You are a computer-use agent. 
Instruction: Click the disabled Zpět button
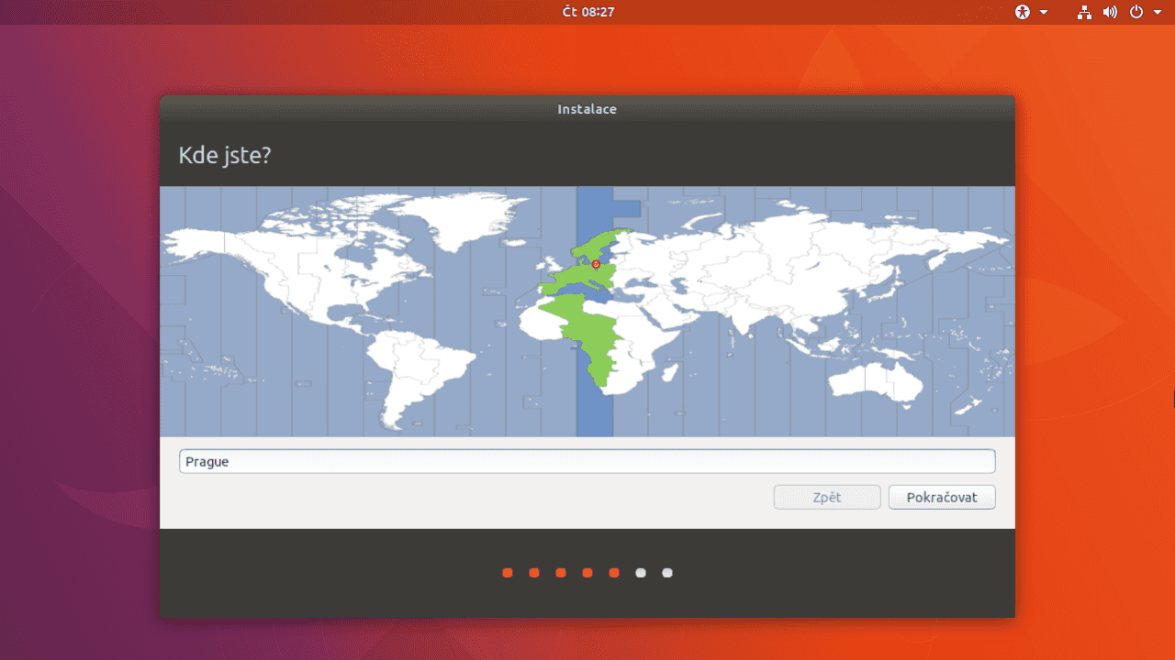(x=826, y=497)
